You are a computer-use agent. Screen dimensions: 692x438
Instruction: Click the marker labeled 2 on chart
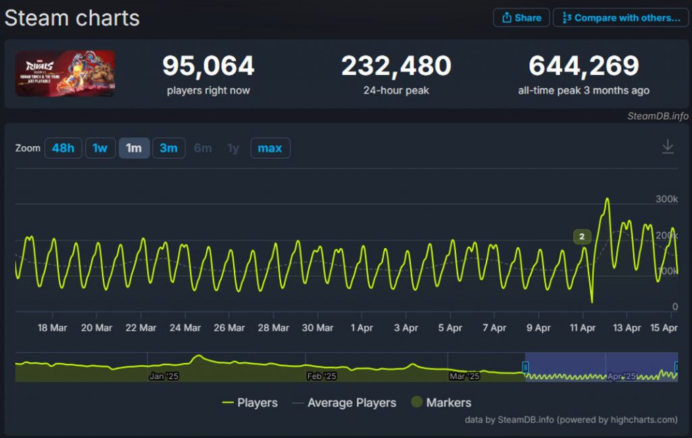click(x=582, y=237)
